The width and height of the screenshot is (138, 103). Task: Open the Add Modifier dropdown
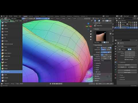click(x=127, y=46)
